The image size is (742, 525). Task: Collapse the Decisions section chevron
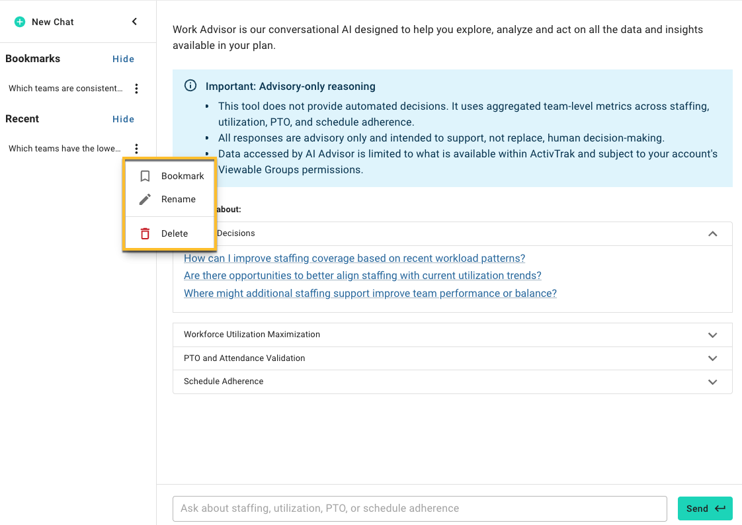[x=713, y=233]
